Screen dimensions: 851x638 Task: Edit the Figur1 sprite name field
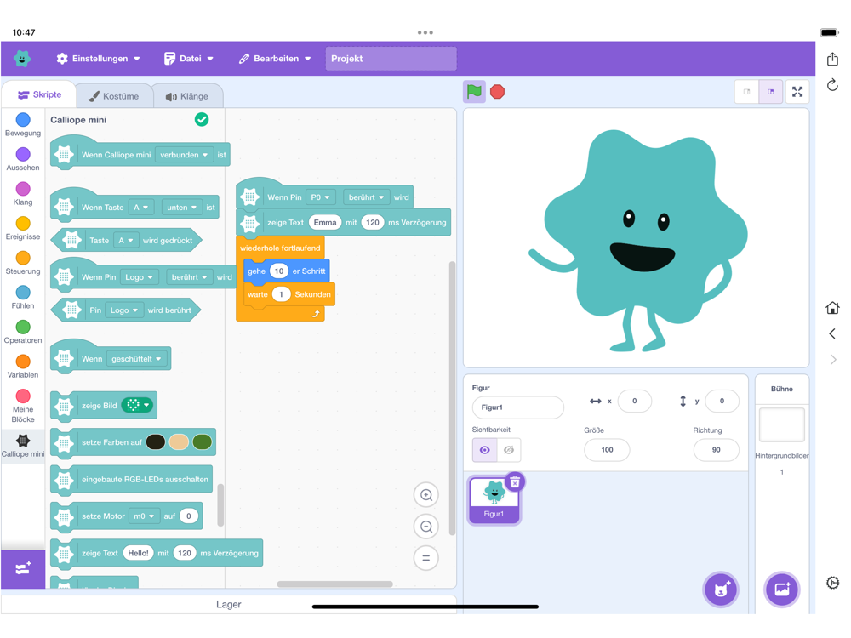pos(517,407)
